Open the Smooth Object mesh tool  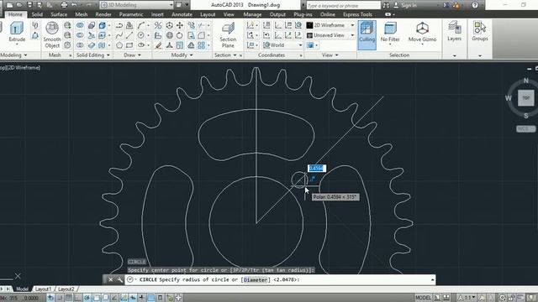[52, 35]
